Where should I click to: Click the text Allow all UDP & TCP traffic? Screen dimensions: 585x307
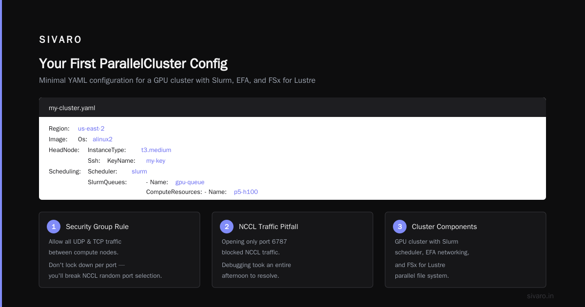point(85,242)
